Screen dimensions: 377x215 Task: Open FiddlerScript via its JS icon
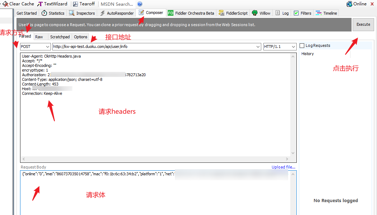(x=221, y=13)
